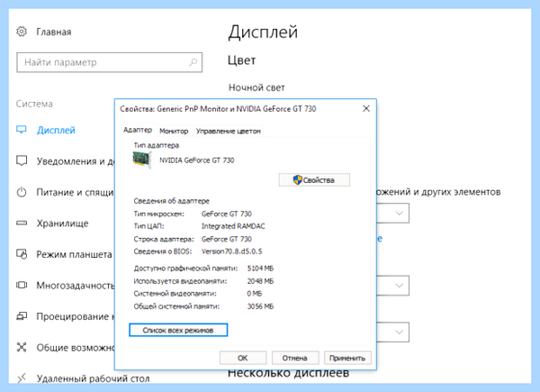The height and width of the screenshot is (392, 540).
Task: Click the search magnifier icon in Найти параметр
Action: pos(193,62)
